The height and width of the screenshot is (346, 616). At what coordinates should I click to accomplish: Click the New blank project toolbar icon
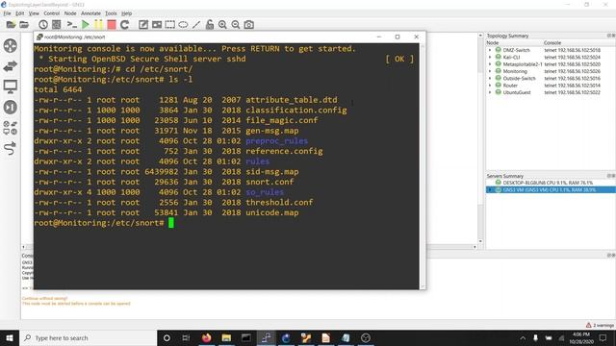11,25
